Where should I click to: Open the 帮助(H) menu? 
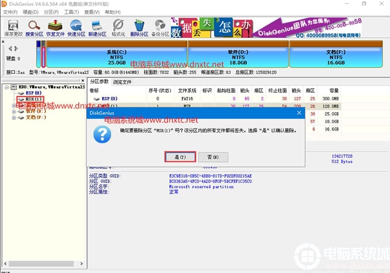point(113,12)
